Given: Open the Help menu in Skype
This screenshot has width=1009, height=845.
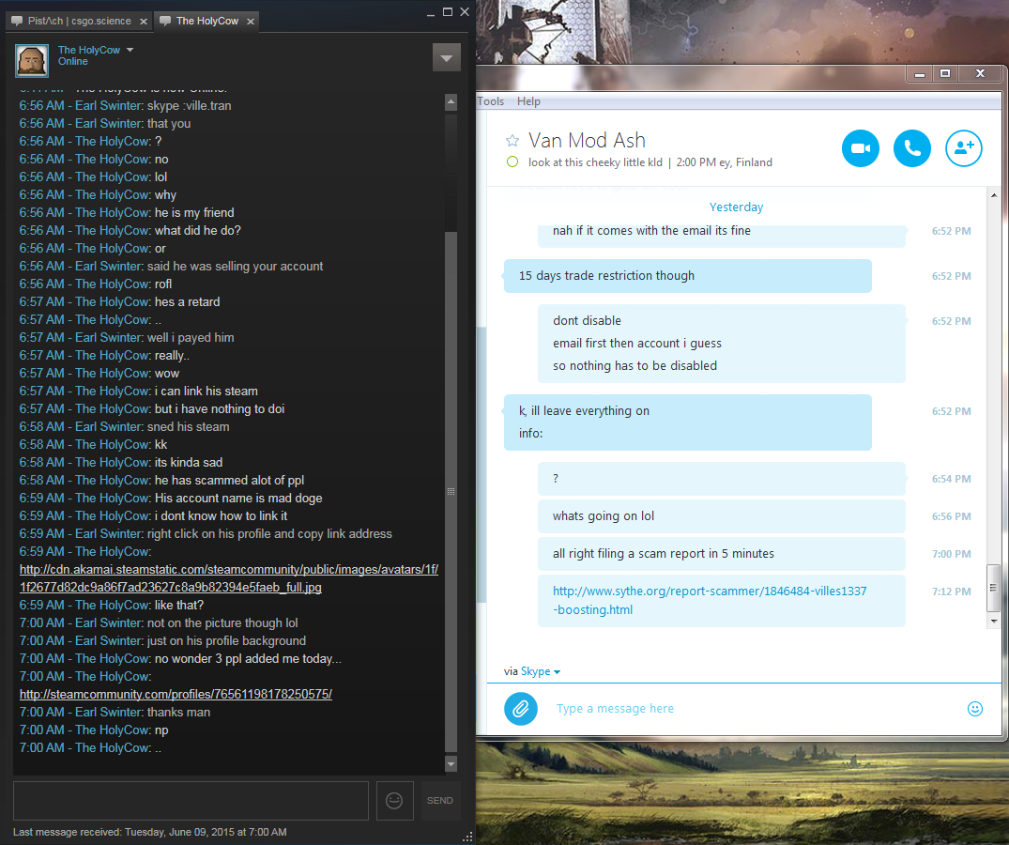Looking at the screenshot, I should pyautogui.click(x=529, y=101).
